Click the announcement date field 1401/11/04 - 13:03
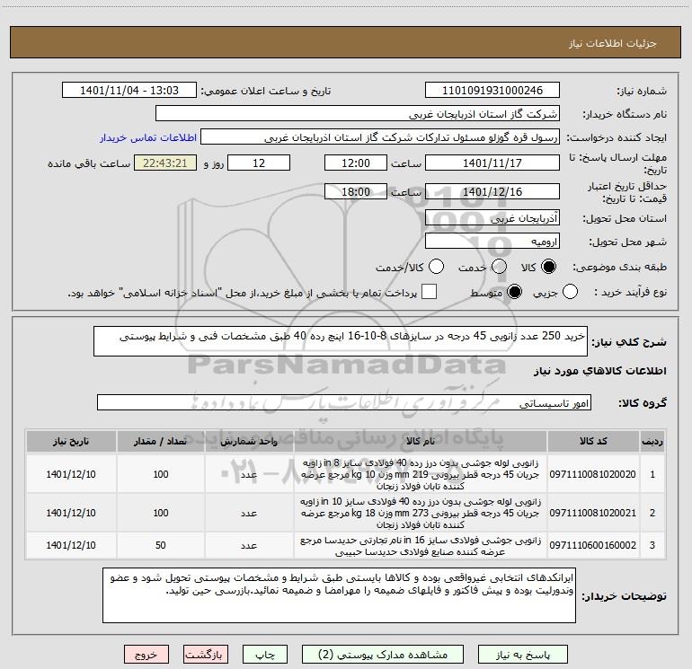 129,91
